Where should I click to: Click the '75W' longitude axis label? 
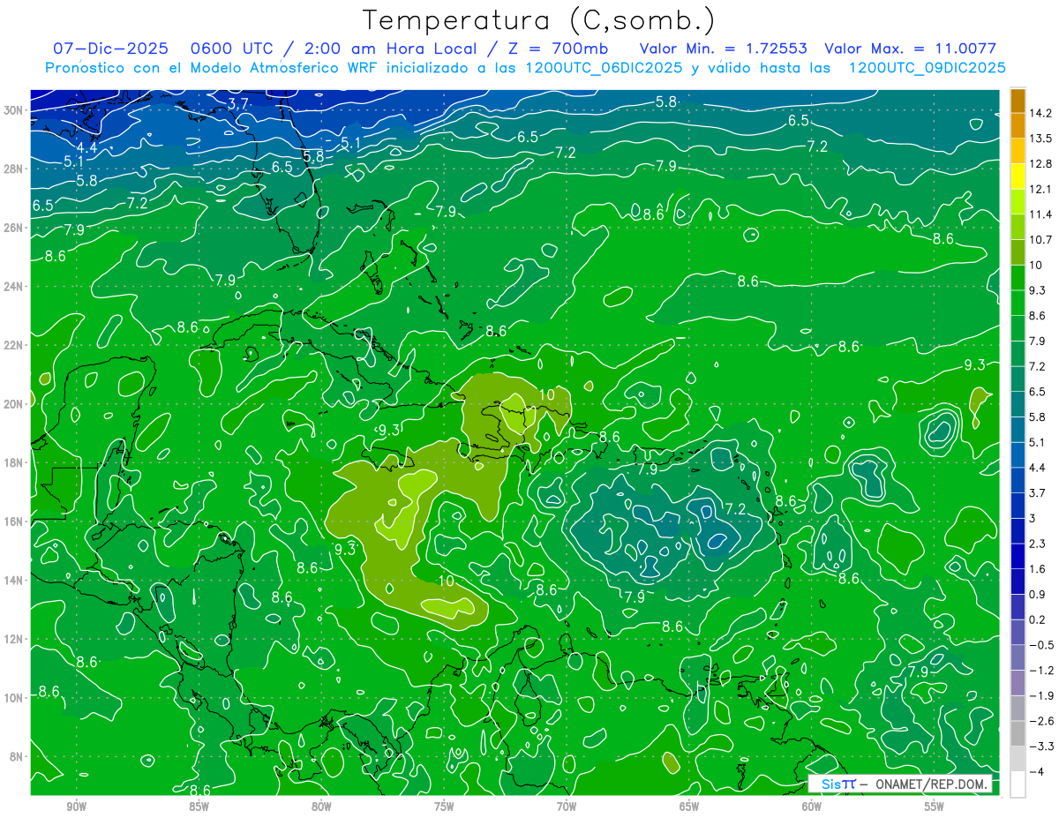pyautogui.click(x=444, y=807)
